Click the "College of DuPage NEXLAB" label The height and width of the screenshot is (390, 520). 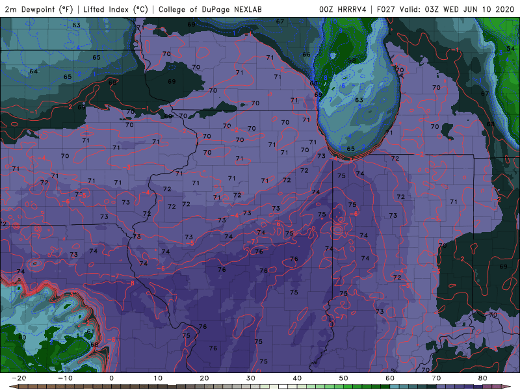210,9
